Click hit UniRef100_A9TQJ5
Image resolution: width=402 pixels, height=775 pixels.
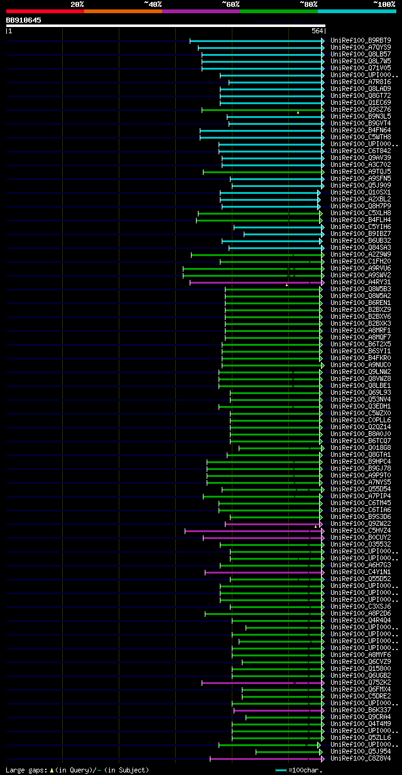coord(361,172)
